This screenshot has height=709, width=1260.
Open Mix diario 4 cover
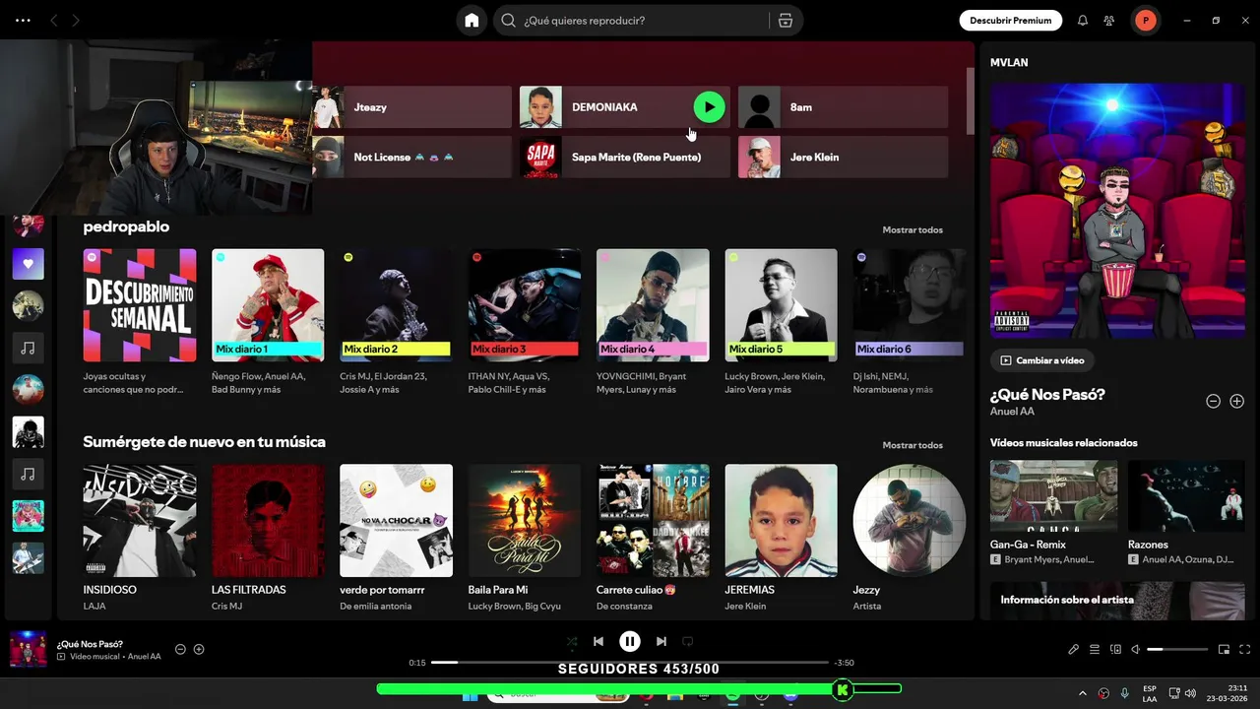click(x=653, y=305)
